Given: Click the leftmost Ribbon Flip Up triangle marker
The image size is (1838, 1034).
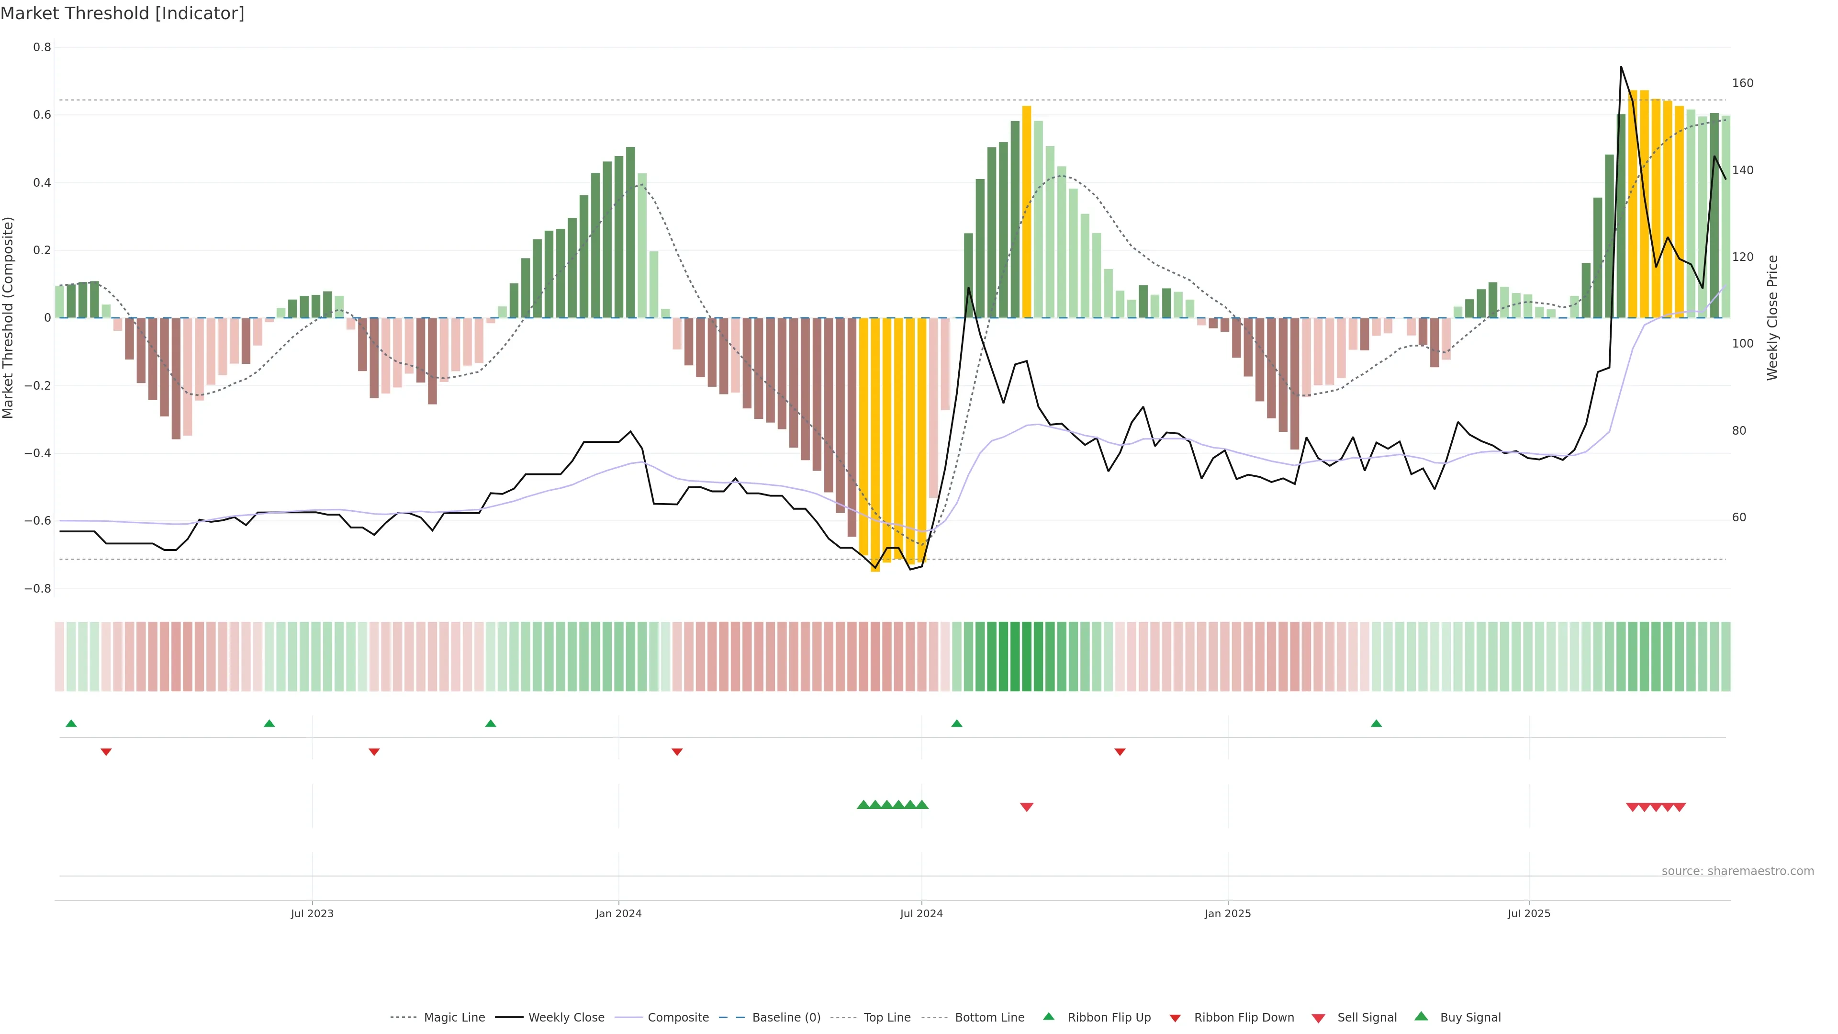Looking at the screenshot, I should click(x=71, y=724).
